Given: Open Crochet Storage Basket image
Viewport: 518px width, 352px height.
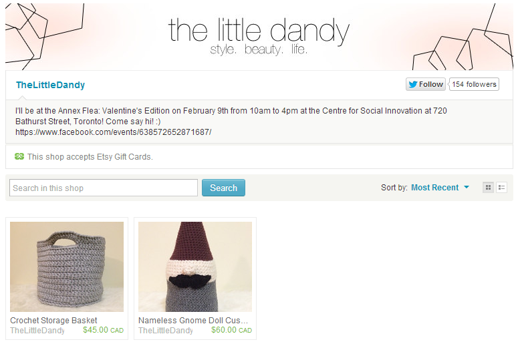Looking at the screenshot, I should pos(67,267).
